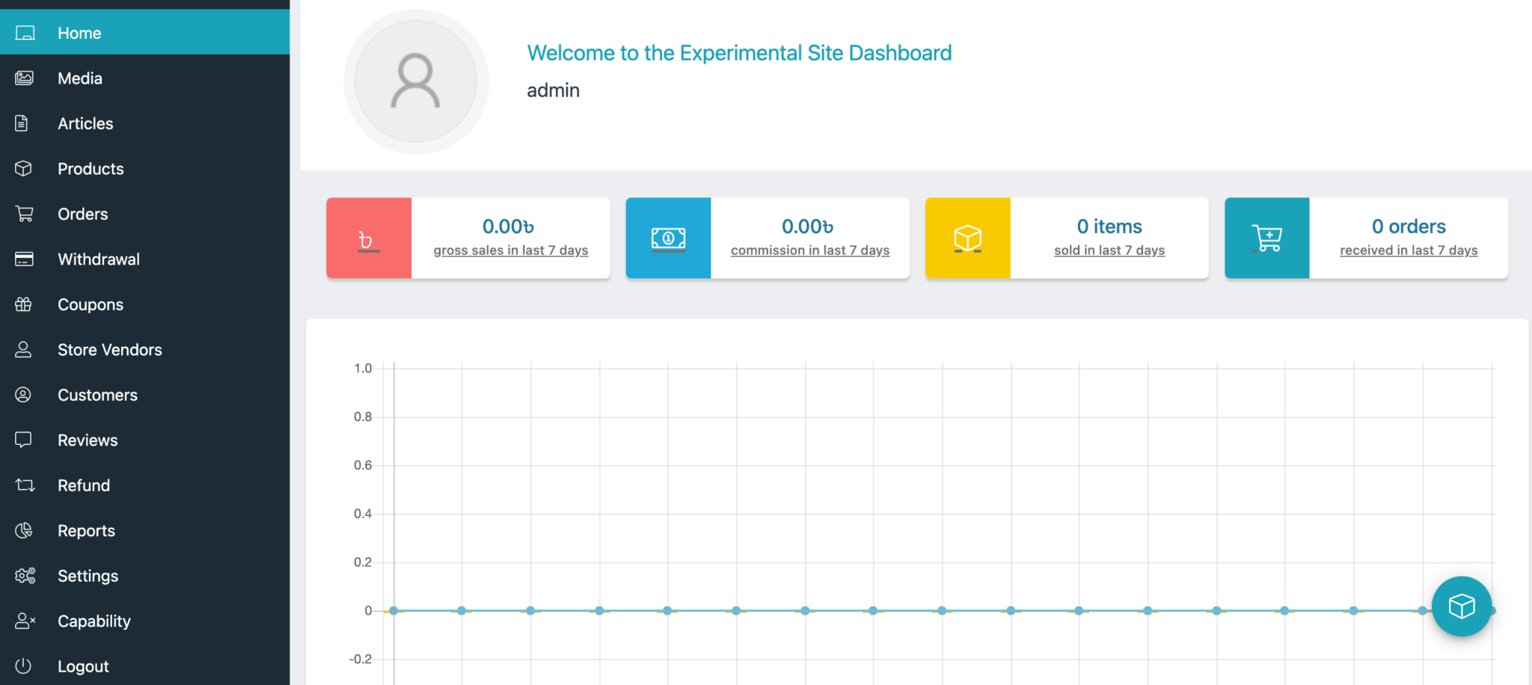This screenshot has width=1532, height=685.
Task: Click the Orders shopping cart sidebar icon
Action: click(24, 215)
